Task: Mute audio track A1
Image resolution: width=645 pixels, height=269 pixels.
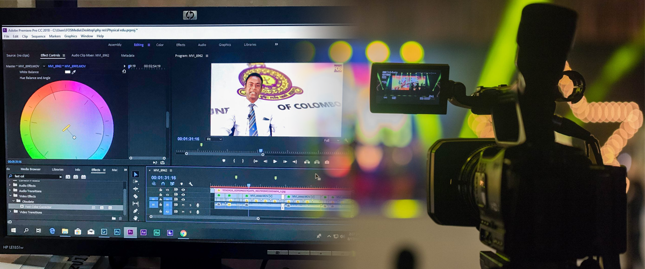Action: (x=183, y=205)
